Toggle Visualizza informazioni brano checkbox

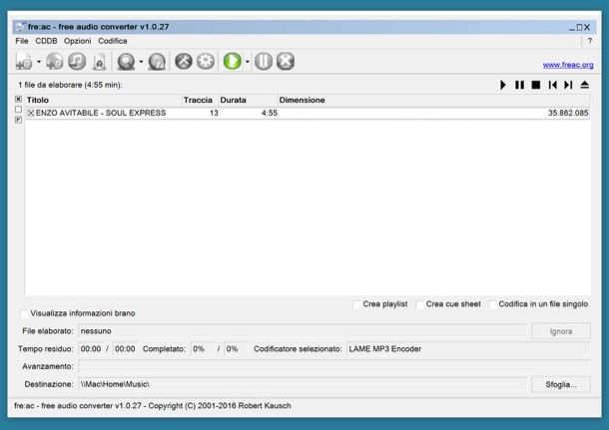click(25, 313)
